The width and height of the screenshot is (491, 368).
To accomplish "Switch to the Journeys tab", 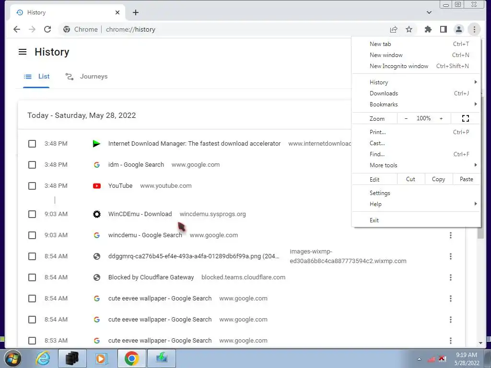I will tap(86, 77).
